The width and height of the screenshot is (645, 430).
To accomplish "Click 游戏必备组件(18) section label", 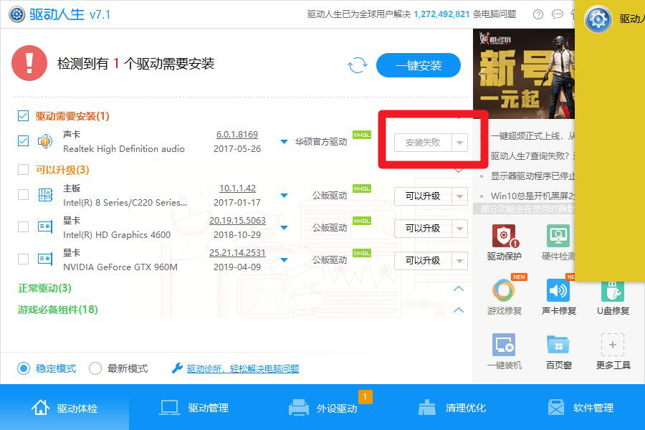I will point(57,310).
